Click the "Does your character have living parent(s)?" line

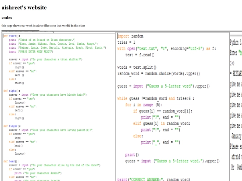[x=51, y=130]
